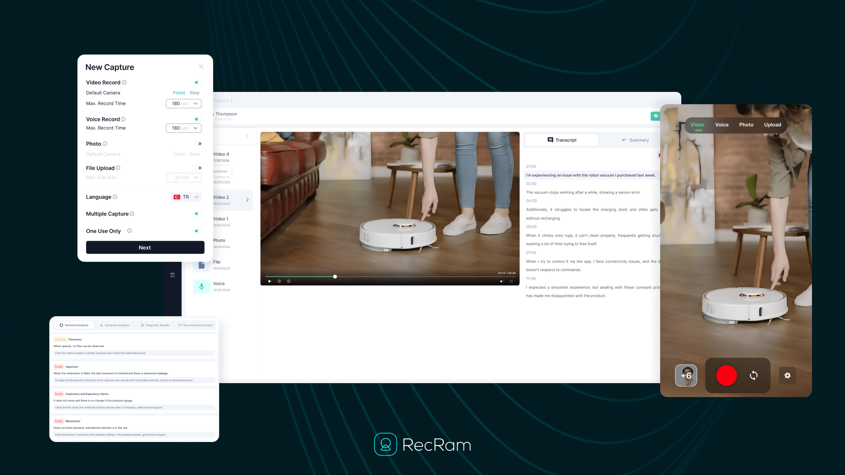This screenshot has height=475, width=845.
Task: Click the Summary tab icon
Action: (x=625, y=140)
